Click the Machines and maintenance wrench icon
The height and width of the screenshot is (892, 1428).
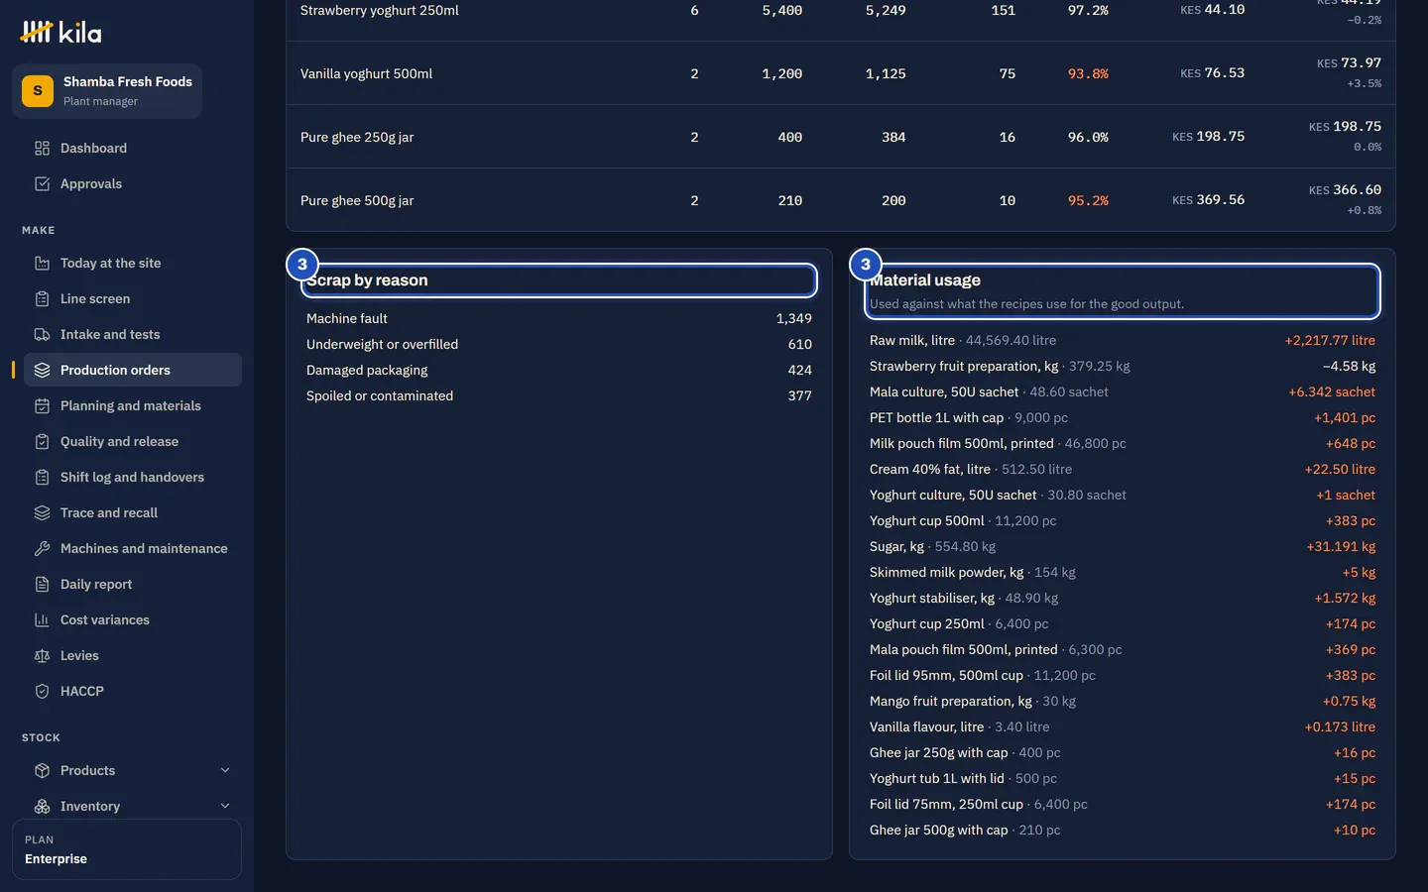[x=42, y=548]
